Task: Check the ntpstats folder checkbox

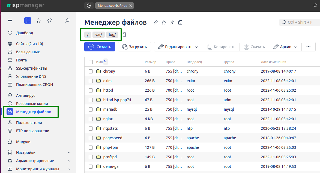Action: tap(91, 128)
